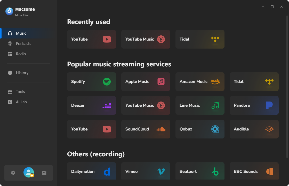289x186 pixels.
Task: Click the Pandora P logo
Action: coord(269,105)
